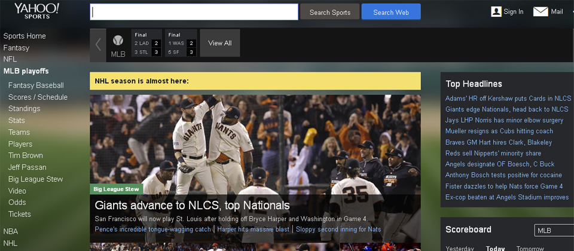Open Video link in sidebar
The height and width of the screenshot is (251, 574).
[17, 191]
